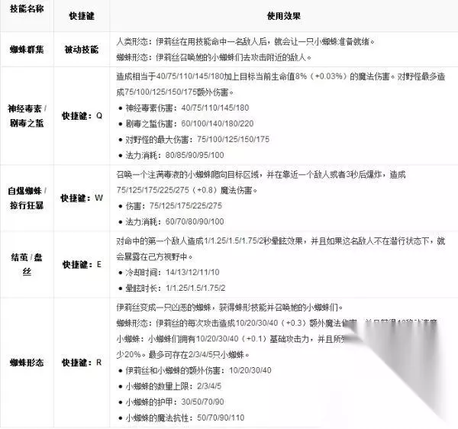Click the 快捷键：R cell
This screenshot has width=458, height=429.
tap(82, 363)
